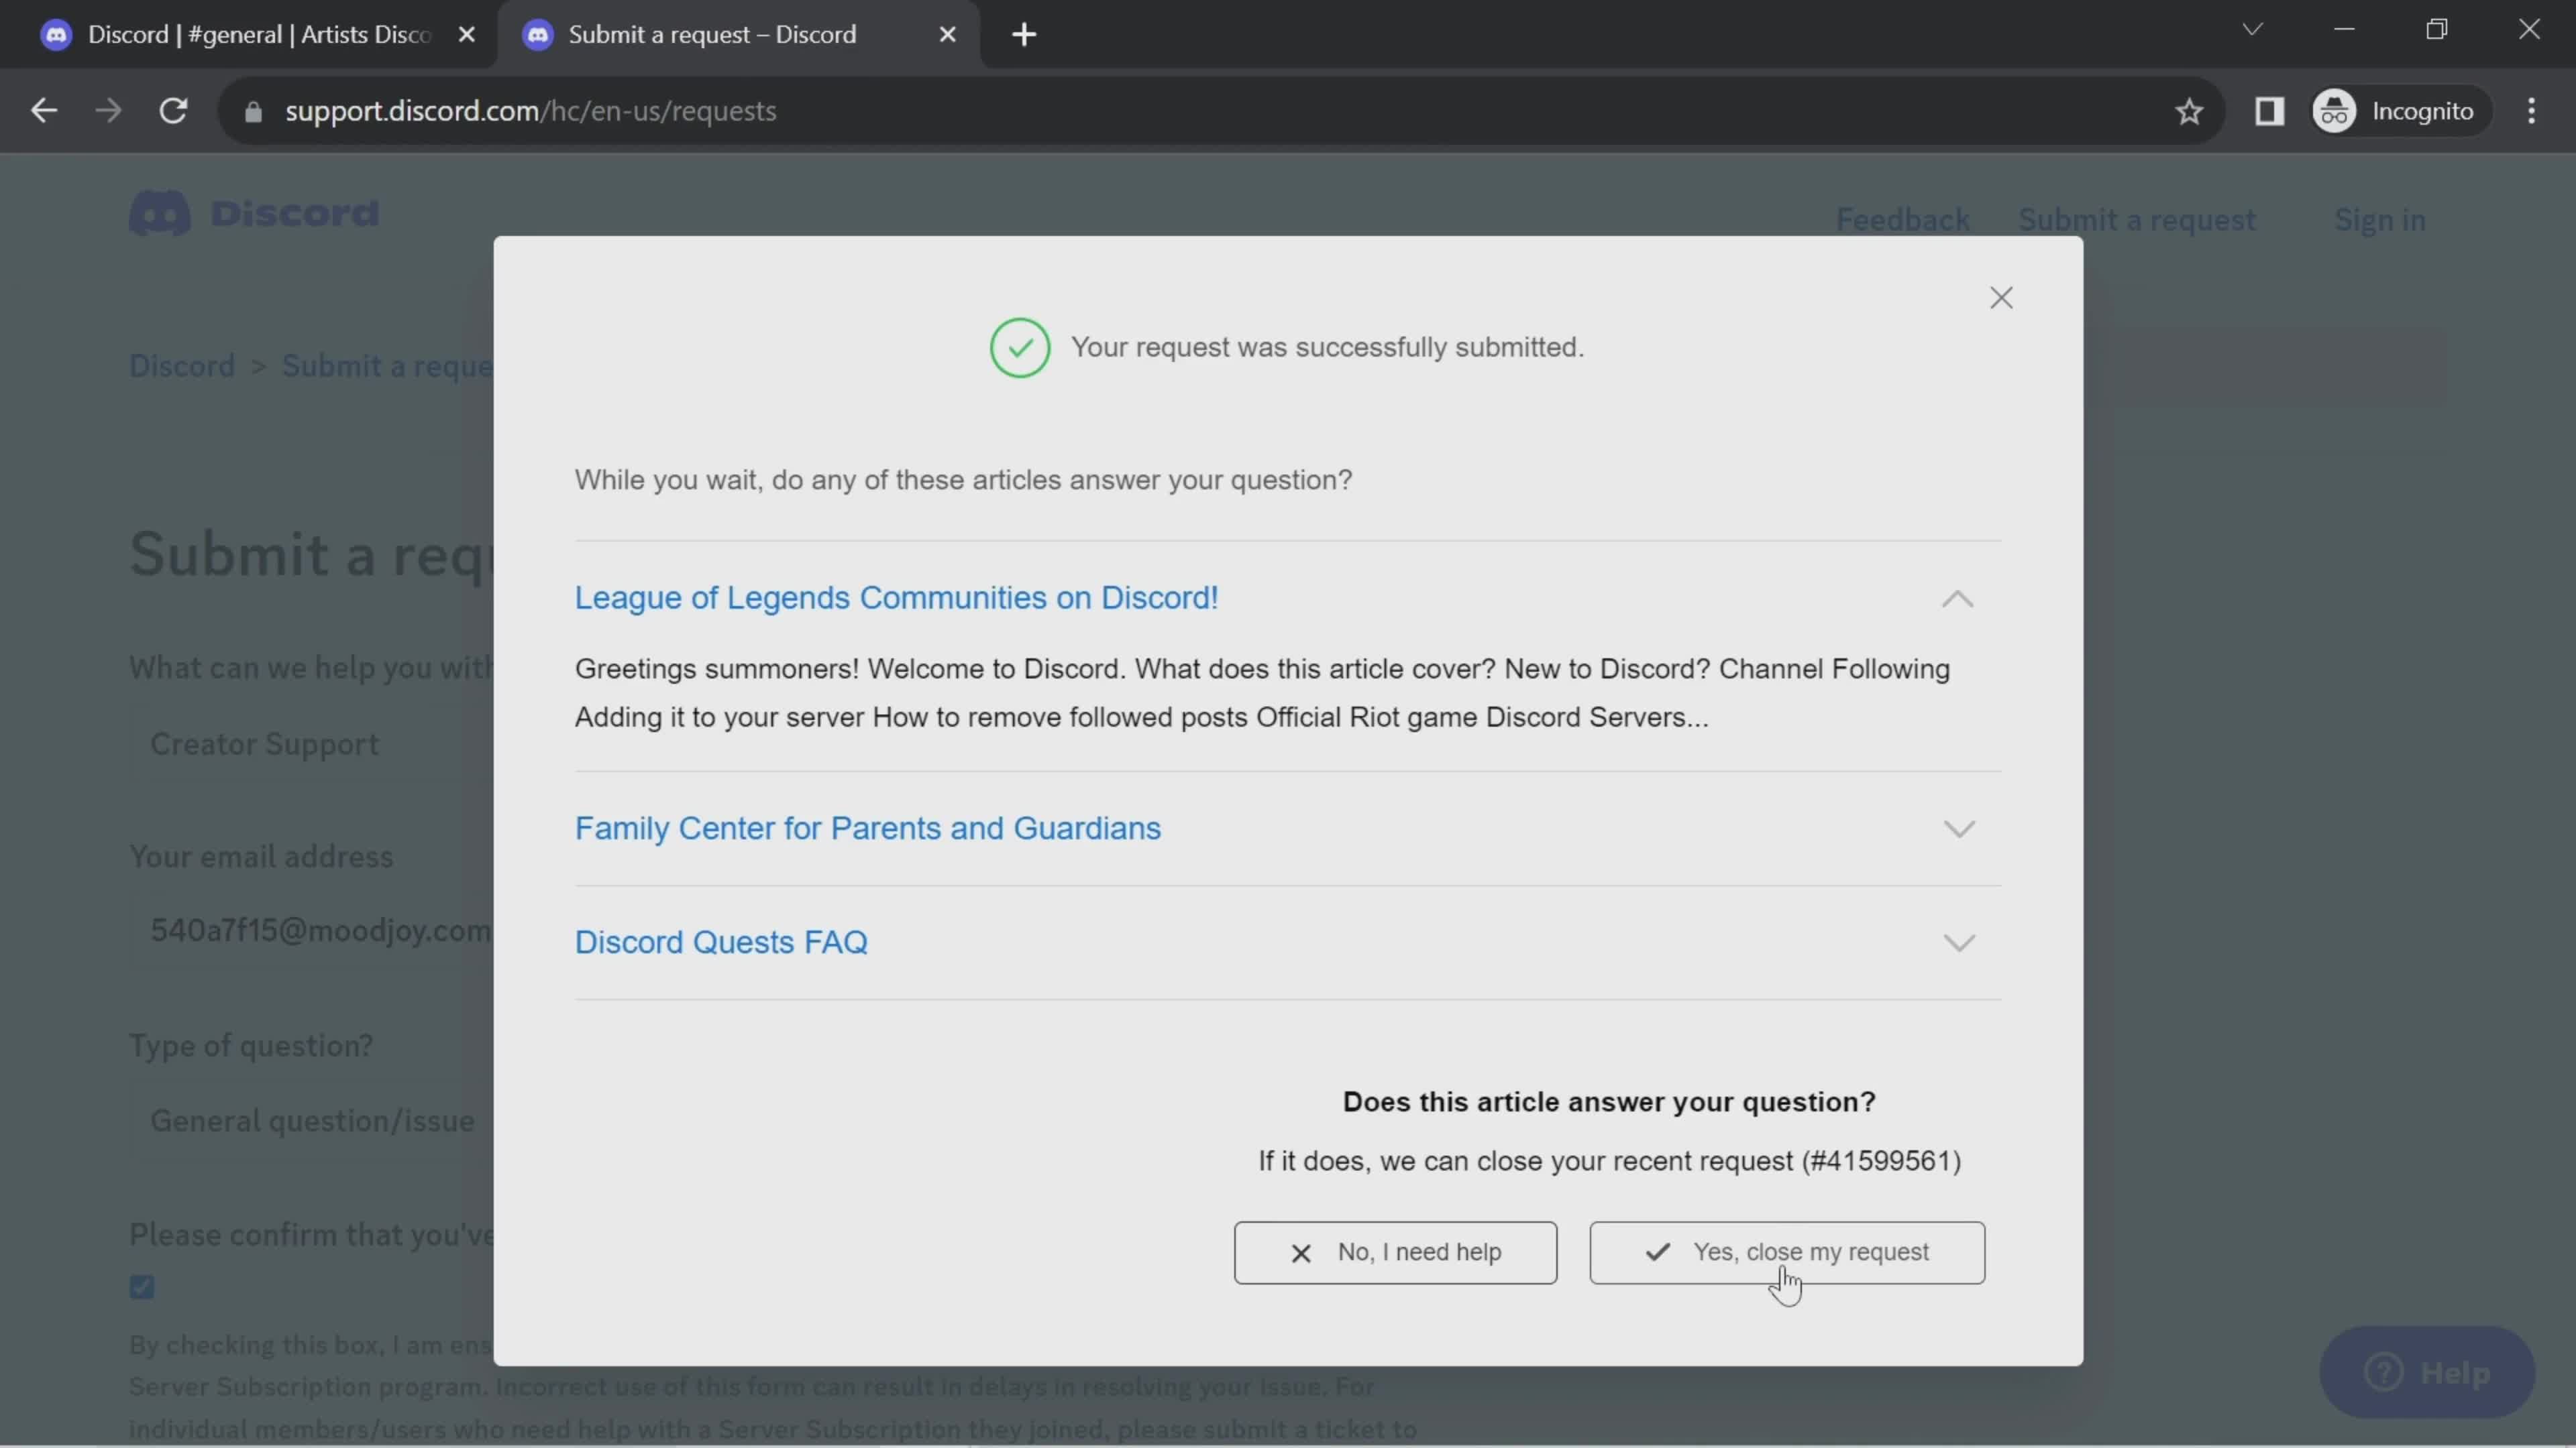The height and width of the screenshot is (1448, 2576).
Task: Click the No I need help button
Action: [x=1396, y=1252]
